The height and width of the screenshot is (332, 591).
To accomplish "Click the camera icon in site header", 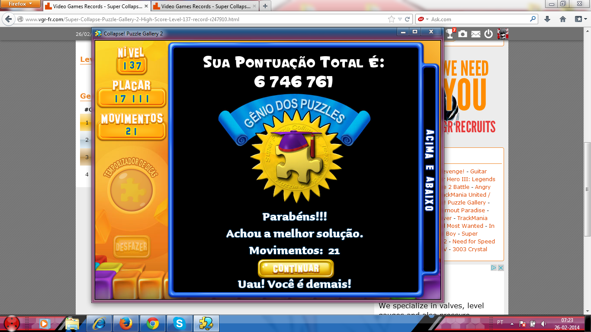I will (x=463, y=34).
